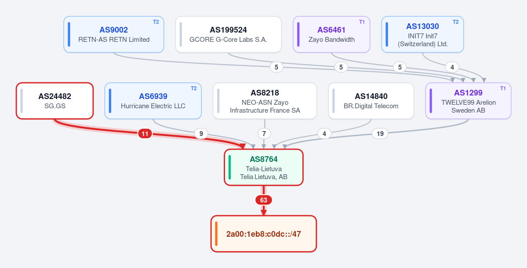The image size is (527, 268).
Task: Click the AS199524 G-Core Labs node
Action: 228,34
